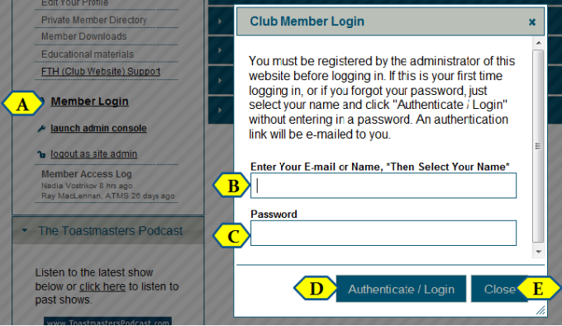Click the dialog scrollbar up arrow
The height and width of the screenshot is (326, 562).
click(x=538, y=43)
